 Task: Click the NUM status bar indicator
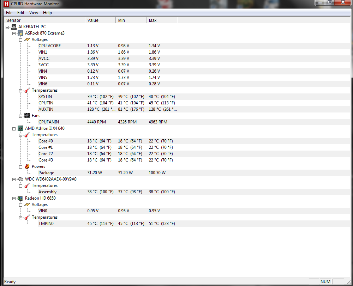tap(325, 282)
